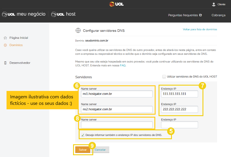Click the UOL host logo

pos(63,14)
